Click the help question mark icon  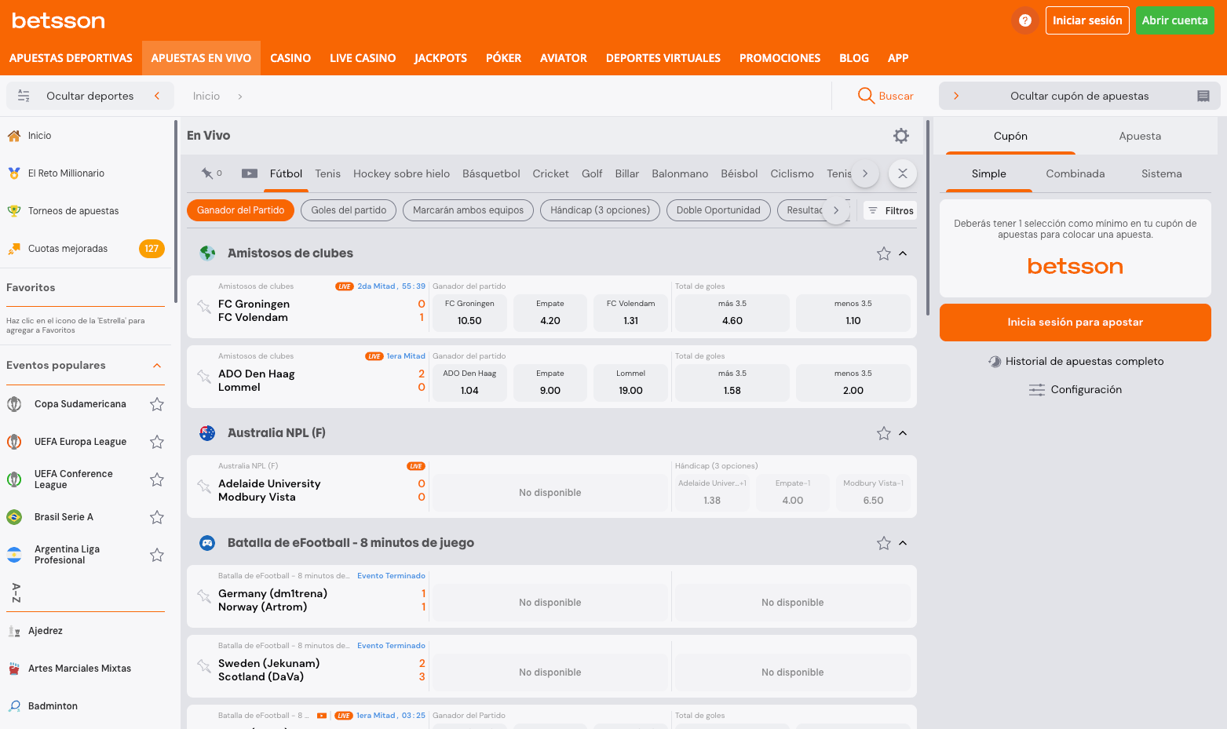click(1025, 20)
